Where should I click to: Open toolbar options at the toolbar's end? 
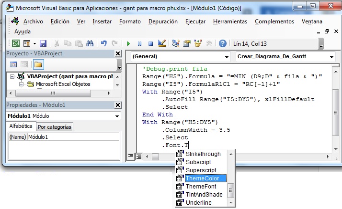(321, 44)
